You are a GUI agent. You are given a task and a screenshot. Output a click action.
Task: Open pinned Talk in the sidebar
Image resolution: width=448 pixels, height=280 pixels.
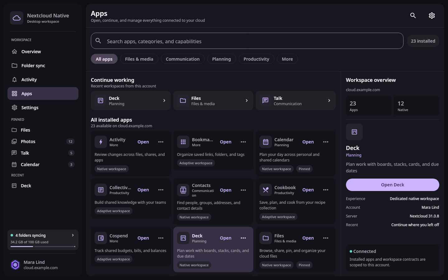click(43, 153)
